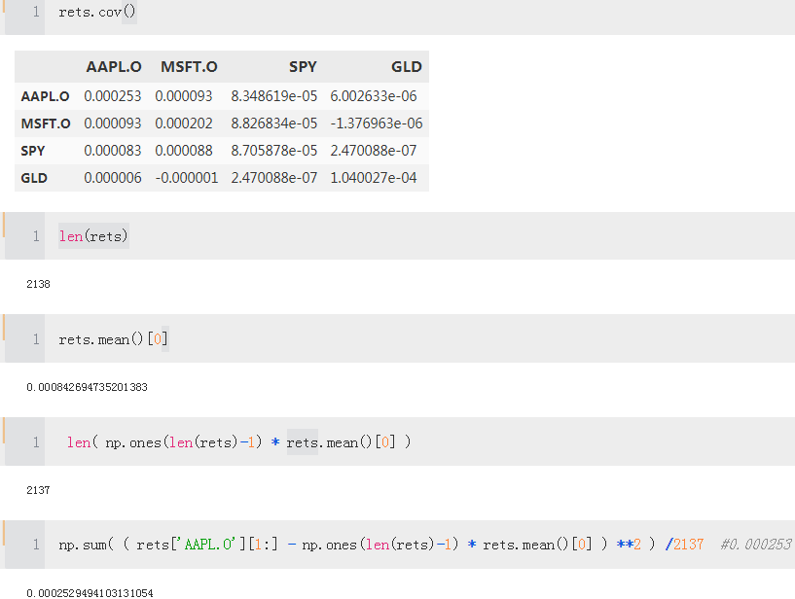795x599 pixels.
Task: Click the AAPL.O row label
Action: [x=45, y=96]
